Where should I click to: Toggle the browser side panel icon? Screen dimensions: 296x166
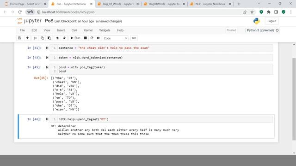[276, 12]
